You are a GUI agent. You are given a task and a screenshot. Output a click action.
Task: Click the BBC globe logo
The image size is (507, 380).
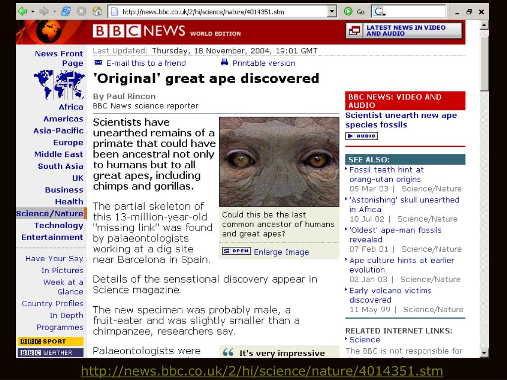coord(49,32)
